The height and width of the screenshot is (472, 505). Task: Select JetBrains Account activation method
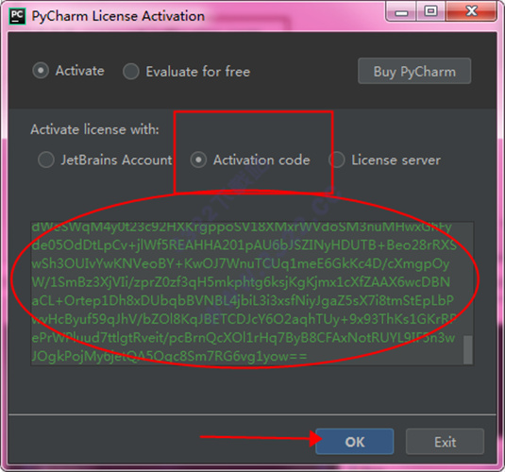tap(46, 160)
